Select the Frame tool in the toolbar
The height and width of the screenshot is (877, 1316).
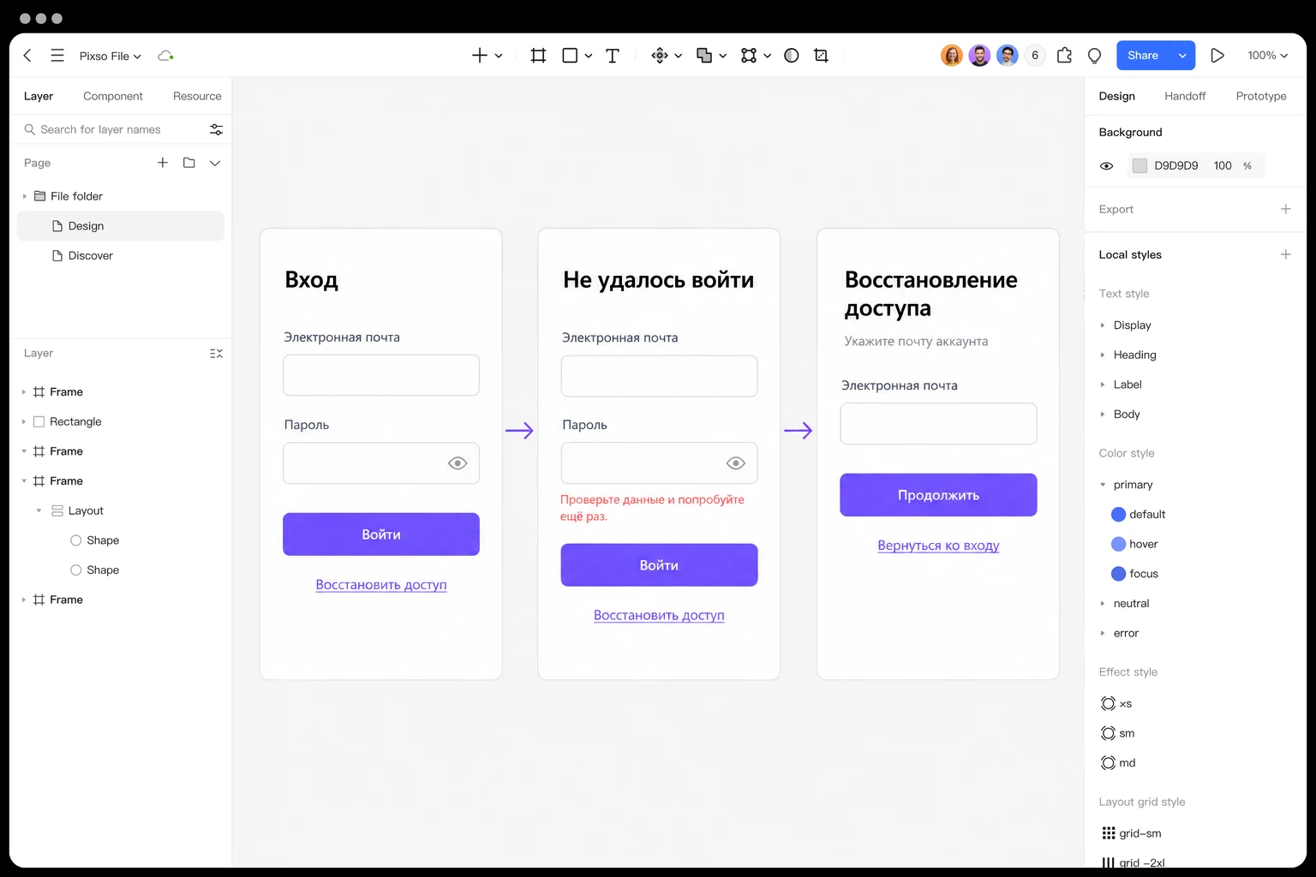538,56
